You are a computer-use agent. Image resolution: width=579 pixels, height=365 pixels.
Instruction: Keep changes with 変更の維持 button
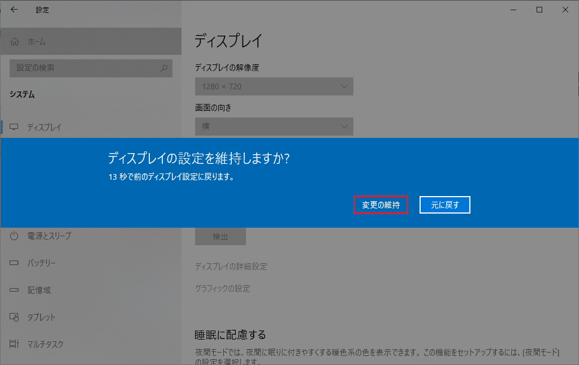(x=381, y=205)
